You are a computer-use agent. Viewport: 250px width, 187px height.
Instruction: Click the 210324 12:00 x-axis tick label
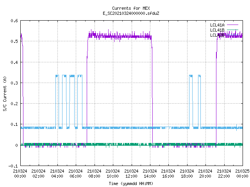[131, 174]
